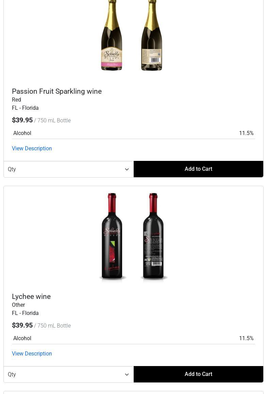The width and height of the screenshot is (267, 394).
Task: Click the Red wine type label
Action: tap(17, 100)
